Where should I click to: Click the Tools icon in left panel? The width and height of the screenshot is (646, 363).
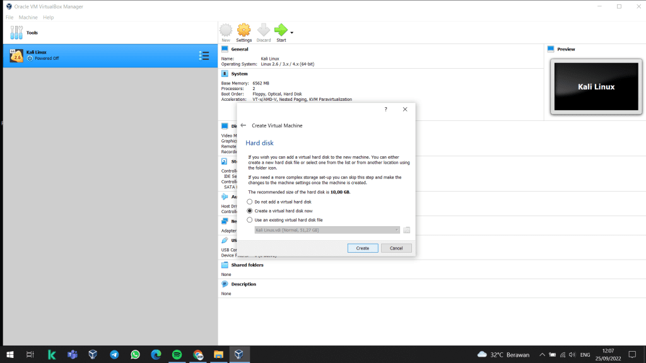coord(16,32)
